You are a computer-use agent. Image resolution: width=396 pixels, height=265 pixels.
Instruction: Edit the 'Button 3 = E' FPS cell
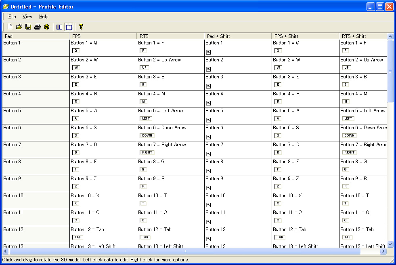pos(103,82)
